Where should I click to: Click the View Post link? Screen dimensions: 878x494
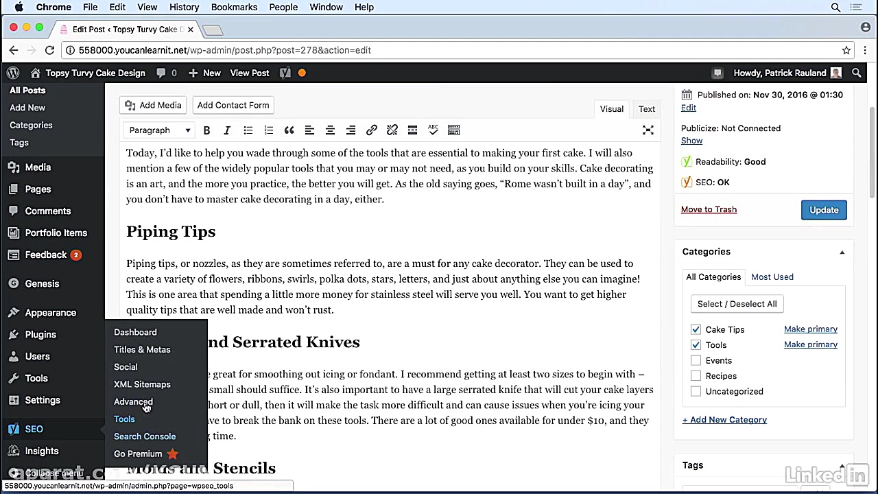coord(250,73)
